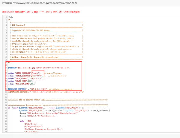Place cursor in the $VERSION assignment line
Screen dimensions: 180x138
39,68
